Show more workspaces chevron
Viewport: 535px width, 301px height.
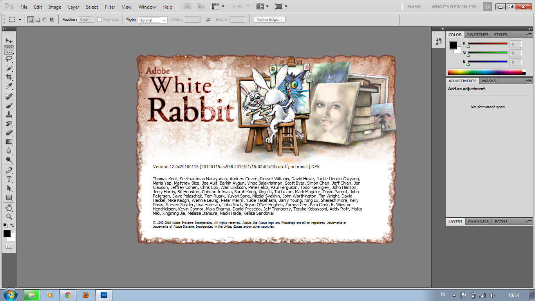point(487,7)
